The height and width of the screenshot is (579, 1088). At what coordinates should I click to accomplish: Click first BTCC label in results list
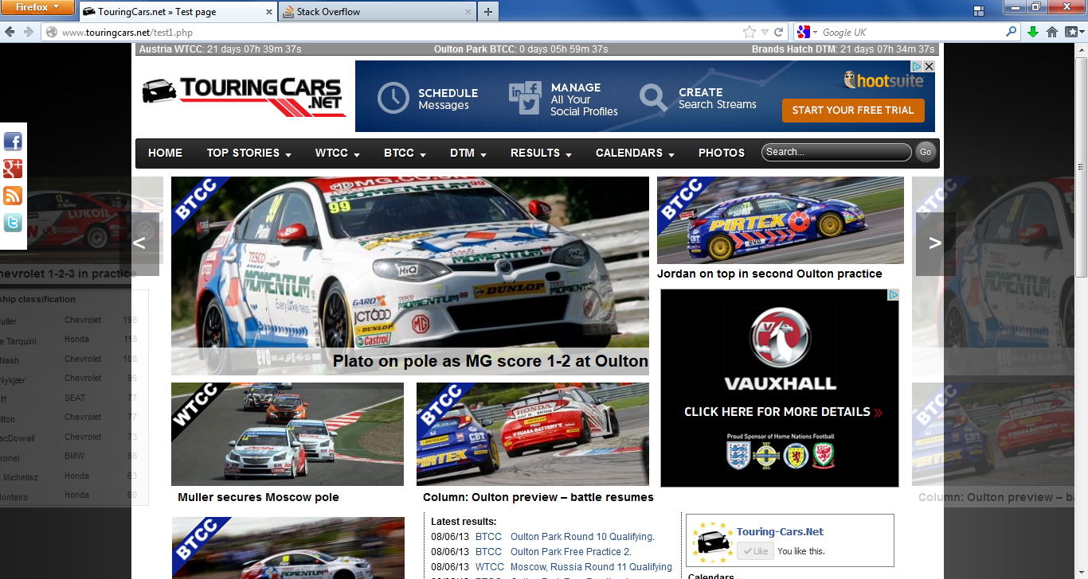pyautogui.click(x=488, y=537)
